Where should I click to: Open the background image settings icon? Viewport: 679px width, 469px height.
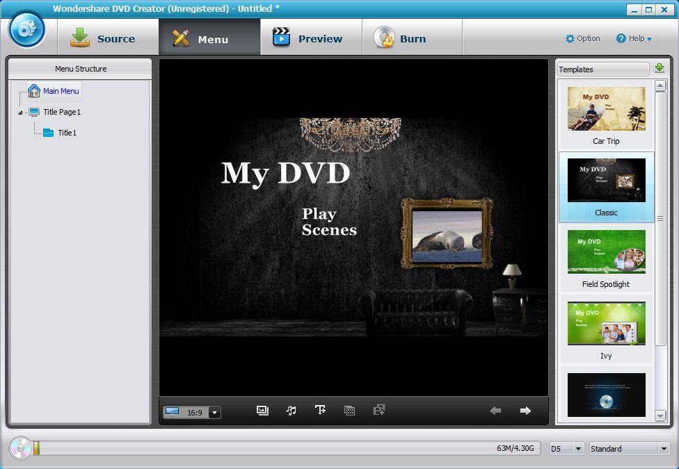[262, 410]
